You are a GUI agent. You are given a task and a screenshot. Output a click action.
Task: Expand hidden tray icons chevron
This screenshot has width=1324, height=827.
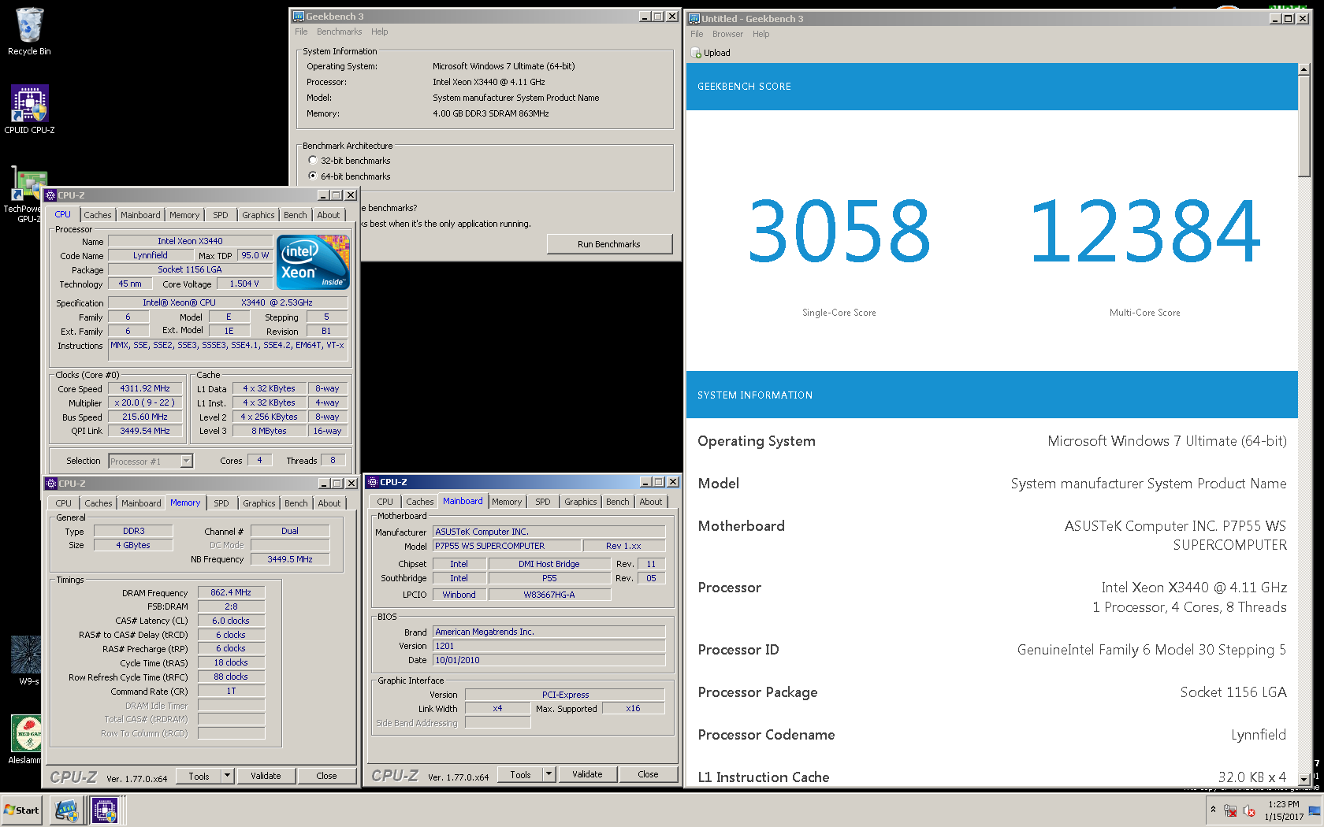tap(1213, 810)
